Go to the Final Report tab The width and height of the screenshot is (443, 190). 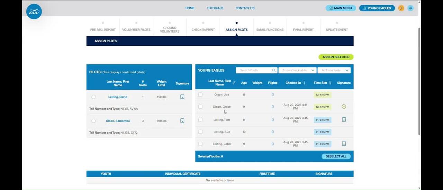[x=303, y=30]
